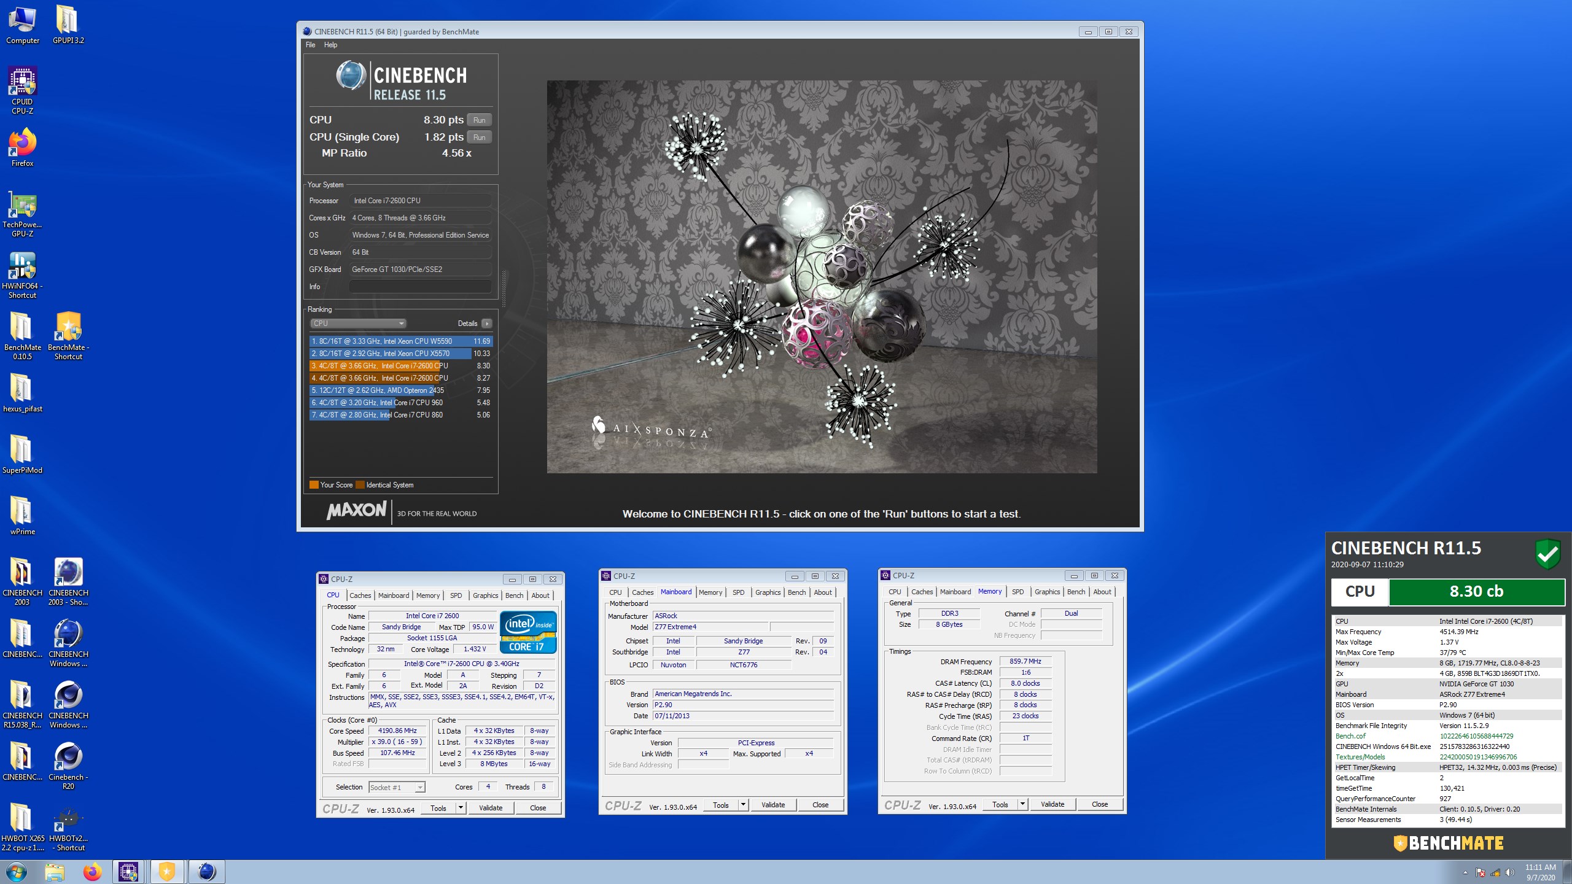
Task: Switch to Caches tab in left CPU-Z window
Action: point(360,595)
